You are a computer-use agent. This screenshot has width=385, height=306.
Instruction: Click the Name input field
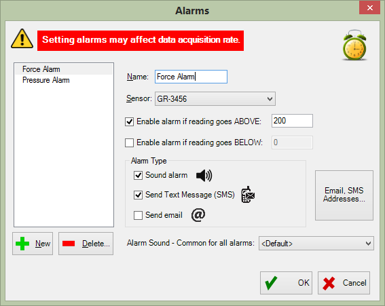coord(191,77)
